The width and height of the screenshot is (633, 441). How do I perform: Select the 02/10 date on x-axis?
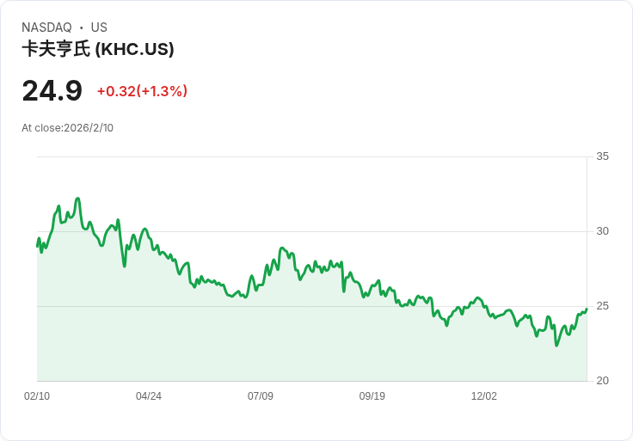(37, 396)
